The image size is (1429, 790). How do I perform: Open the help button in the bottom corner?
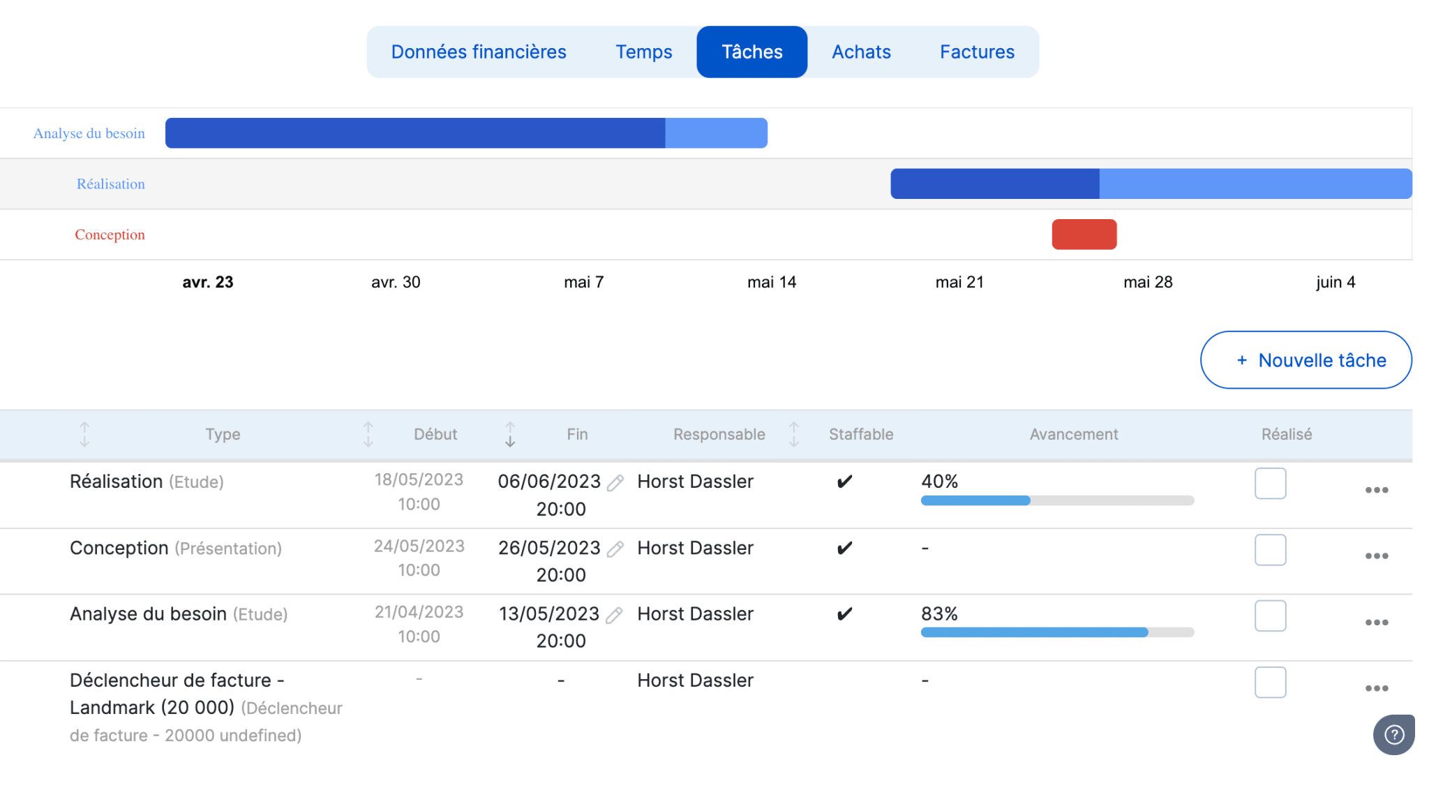point(1393,735)
